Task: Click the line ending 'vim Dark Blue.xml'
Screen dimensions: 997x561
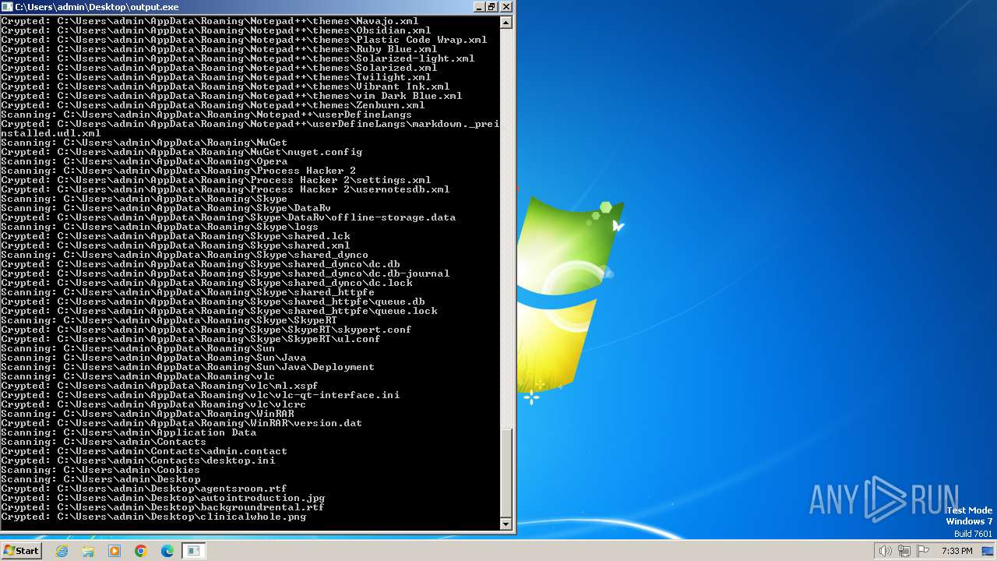Action: click(231, 96)
